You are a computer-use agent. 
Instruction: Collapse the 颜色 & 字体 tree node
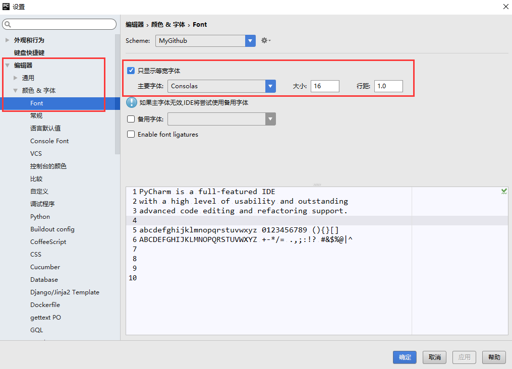tap(15, 90)
